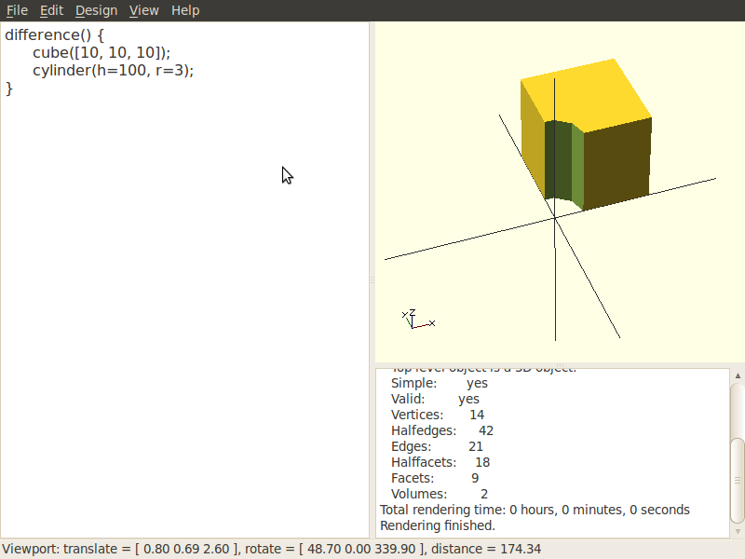Open the View menu
Screen dimensions: 745x559
pos(143,10)
